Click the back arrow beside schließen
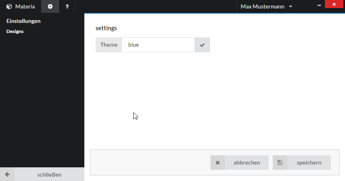The height and width of the screenshot is (181, 345). pos(7,175)
